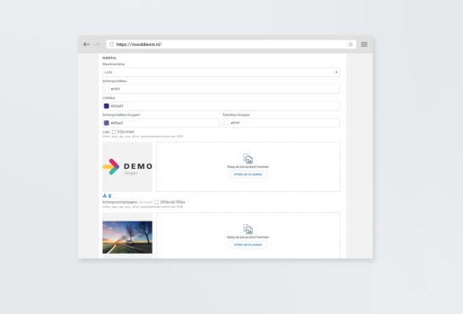Download the logo with the download icon
Screen dimensions: 463x314
pyautogui.click(x=104, y=196)
